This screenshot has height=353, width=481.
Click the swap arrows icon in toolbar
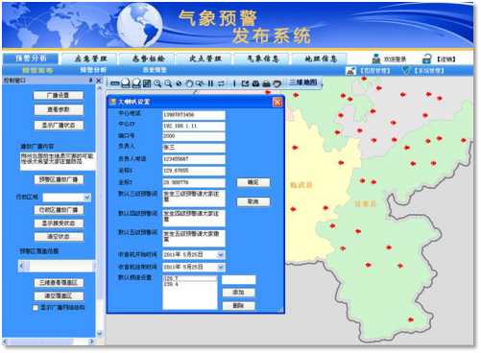click(221, 83)
